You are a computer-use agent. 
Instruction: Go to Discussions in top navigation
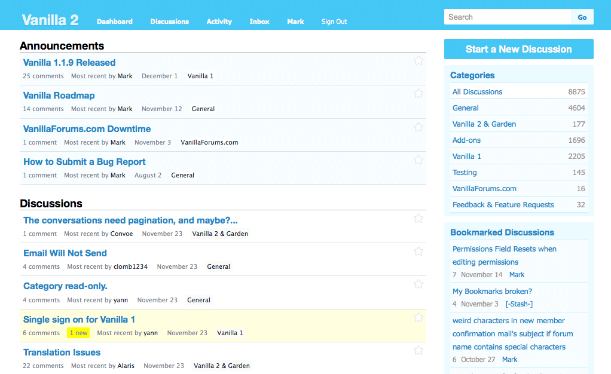pos(170,22)
